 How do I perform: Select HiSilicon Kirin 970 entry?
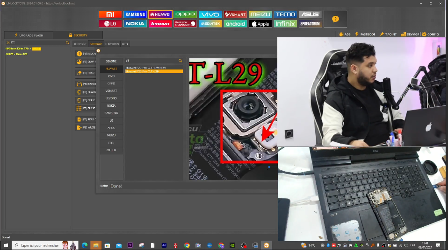pyautogui.click(x=23, y=49)
